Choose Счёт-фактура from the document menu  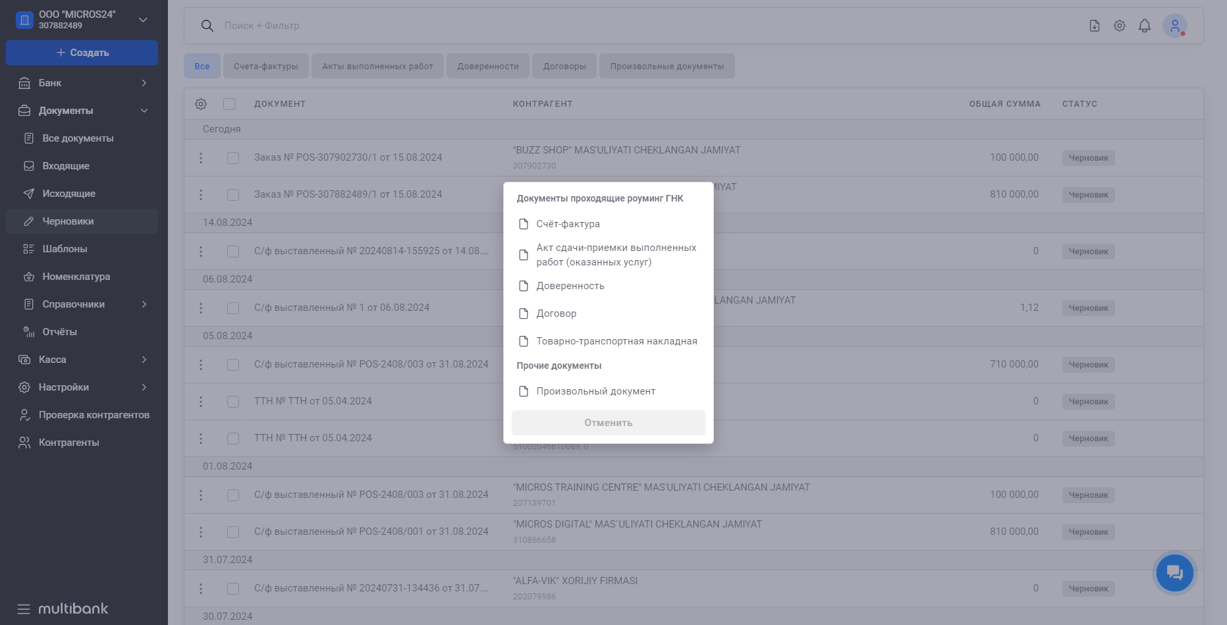point(568,224)
